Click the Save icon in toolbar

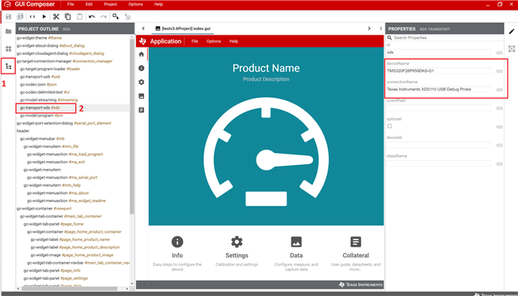pyautogui.click(x=9, y=16)
